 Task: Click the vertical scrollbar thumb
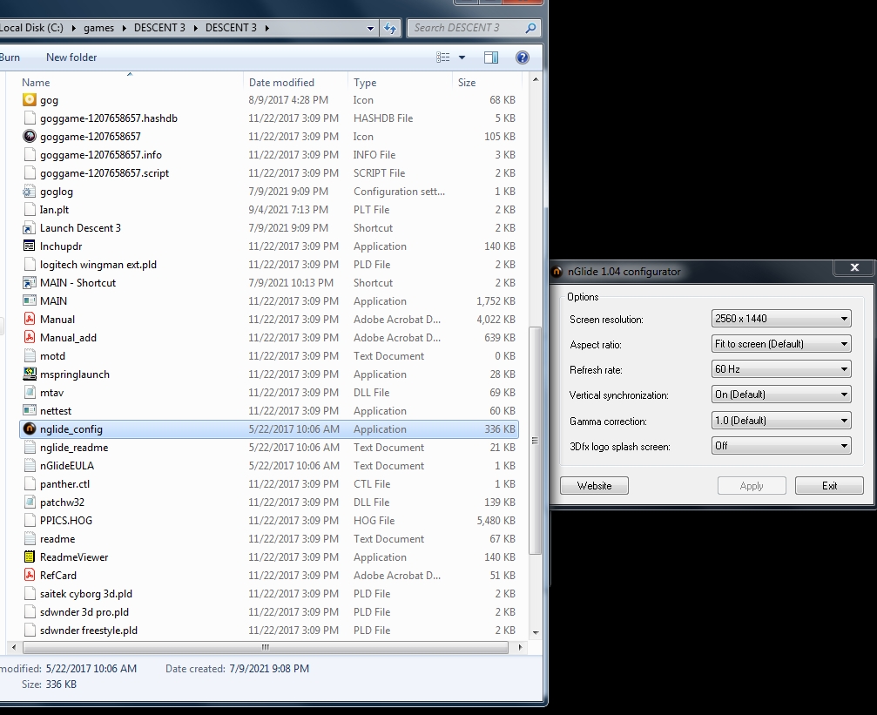pos(536,441)
